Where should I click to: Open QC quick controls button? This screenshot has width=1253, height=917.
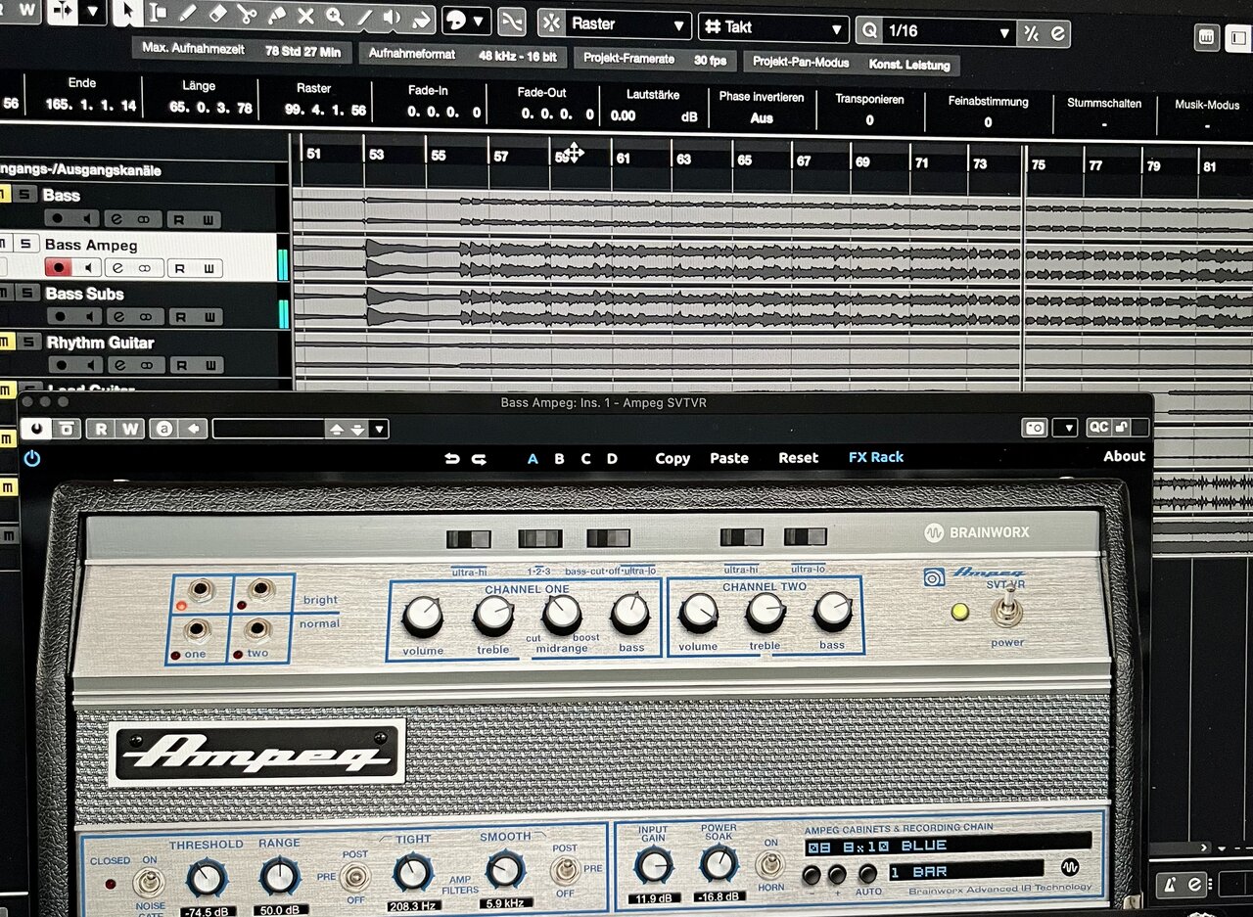[x=1098, y=428]
